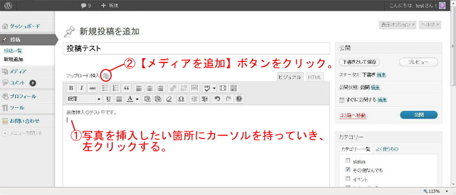The height and width of the screenshot is (195, 456).
Task: Insert the More tag
Action: [x=194, y=88]
